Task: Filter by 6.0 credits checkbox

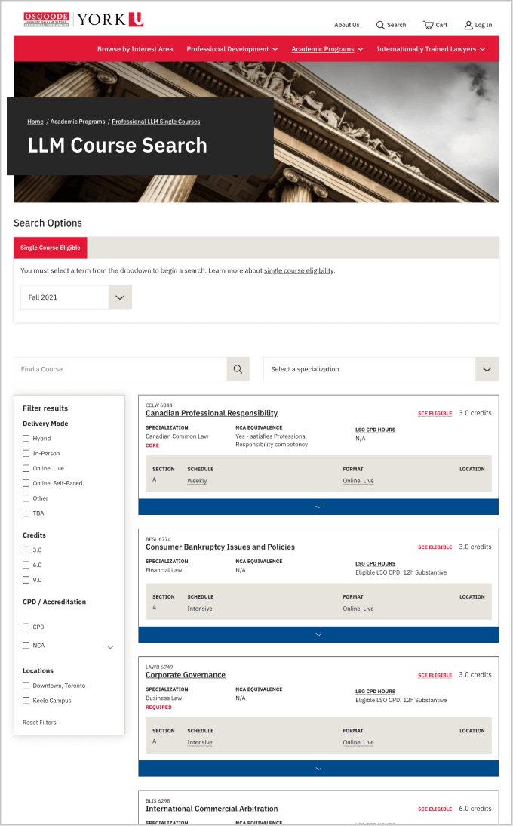Action: (26, 565)
